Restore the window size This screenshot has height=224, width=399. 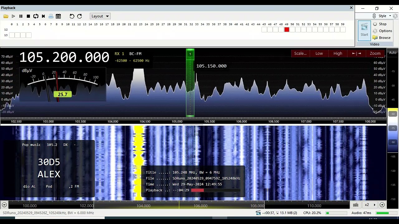point(377,8)
